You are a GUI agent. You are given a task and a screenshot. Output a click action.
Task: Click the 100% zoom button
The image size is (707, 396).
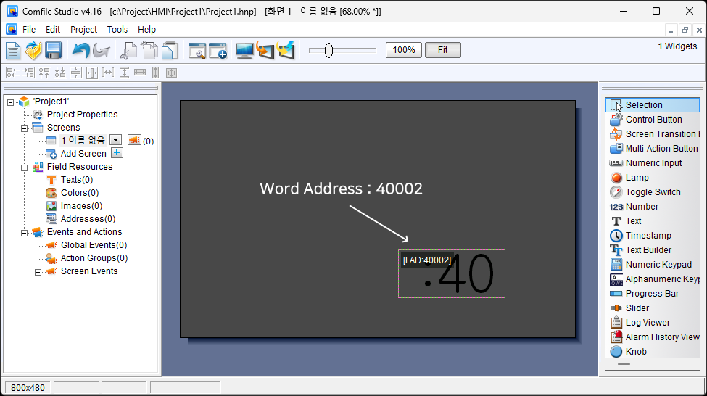click(404, 50)
